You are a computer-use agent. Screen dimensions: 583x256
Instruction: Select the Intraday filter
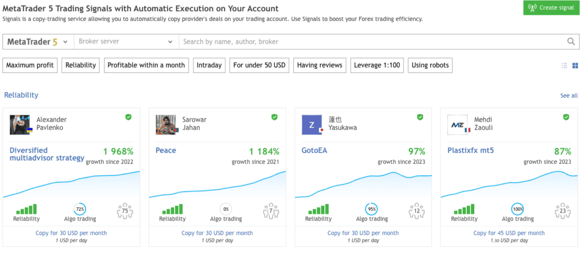click(209, 65)
